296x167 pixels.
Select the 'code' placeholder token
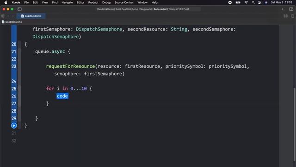coord(62,96)
